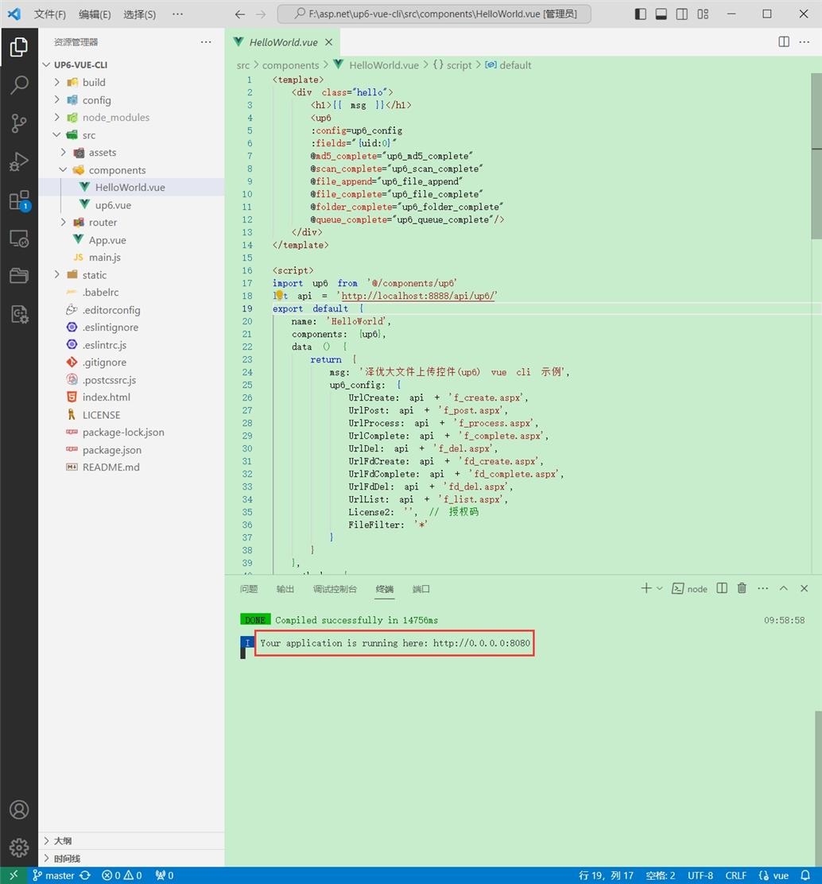
Task: Kill terminal using trash icon
Action: [742, 588]
